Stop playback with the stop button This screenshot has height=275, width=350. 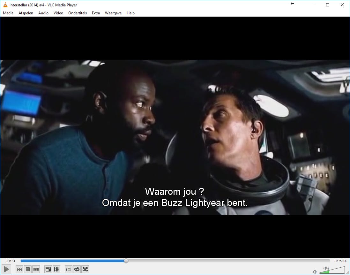pyautogui.click(x=28, y=270)
